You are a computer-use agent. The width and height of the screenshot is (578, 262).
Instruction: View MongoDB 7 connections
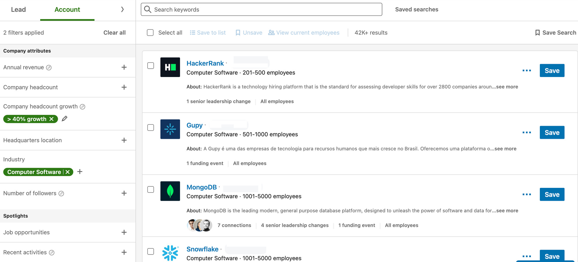(x=234, y=225)
